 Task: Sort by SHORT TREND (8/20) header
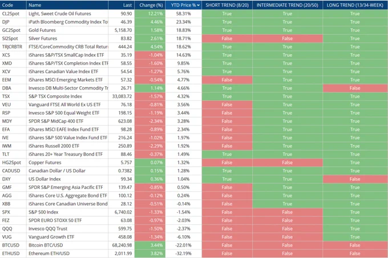[227, 5]
